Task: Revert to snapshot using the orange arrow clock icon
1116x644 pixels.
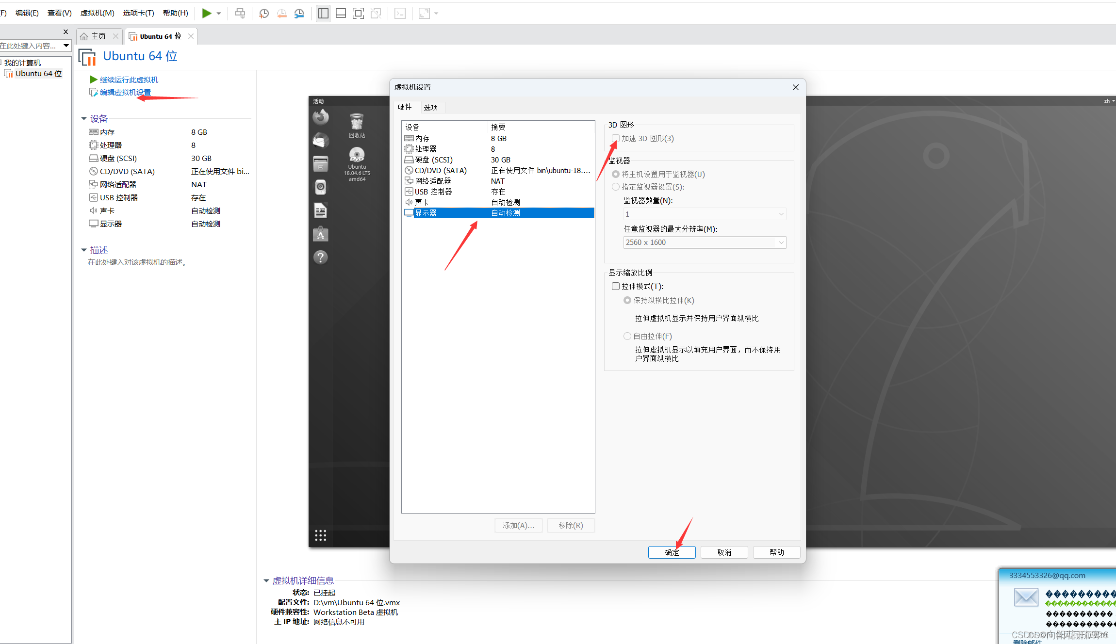Action: [x=282, y=13]
